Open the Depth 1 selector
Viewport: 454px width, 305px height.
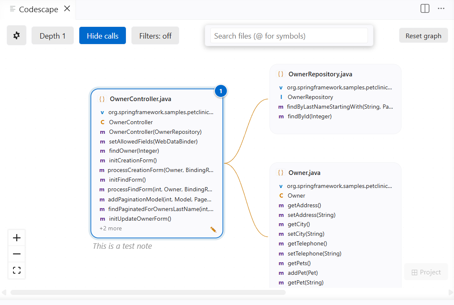(52, 35)
